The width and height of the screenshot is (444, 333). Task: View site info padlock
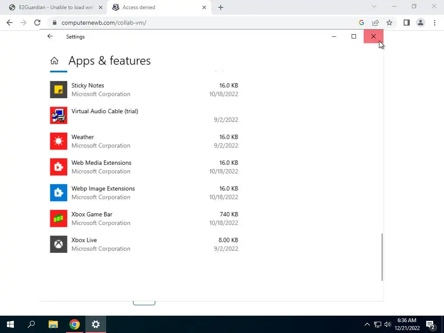[55, 23]
